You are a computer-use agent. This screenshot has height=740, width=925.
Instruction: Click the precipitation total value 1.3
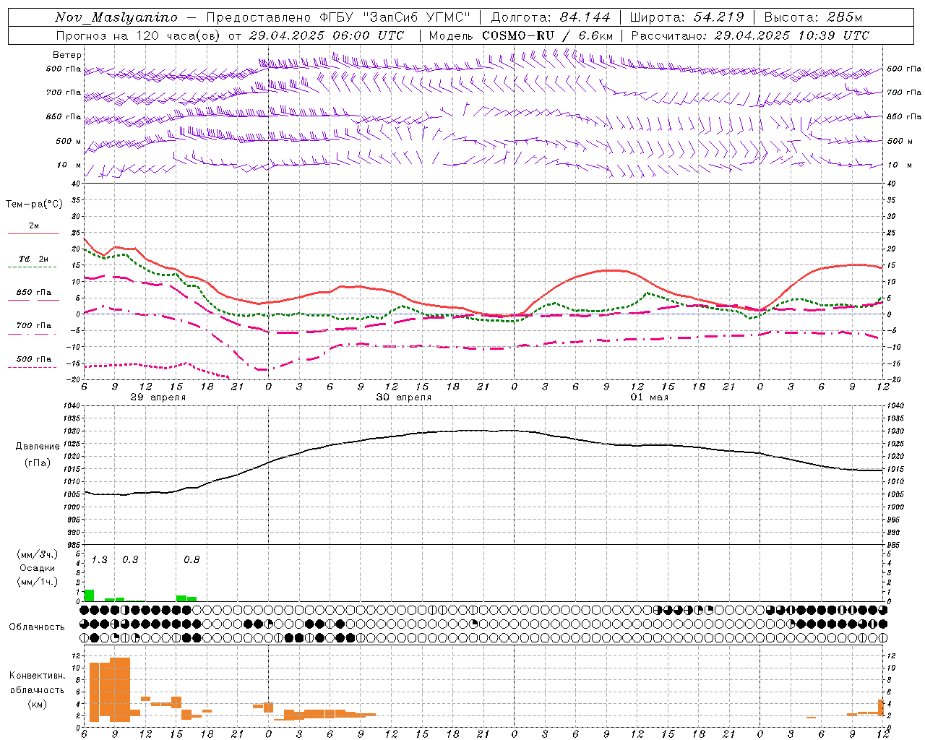(99, 560)
